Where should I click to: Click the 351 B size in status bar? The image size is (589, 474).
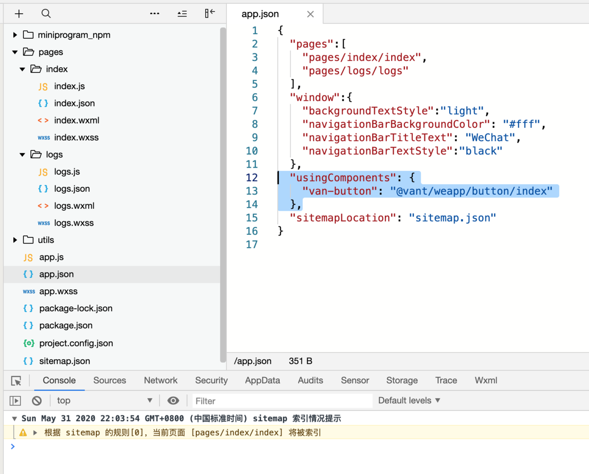[x=300, y=361]
